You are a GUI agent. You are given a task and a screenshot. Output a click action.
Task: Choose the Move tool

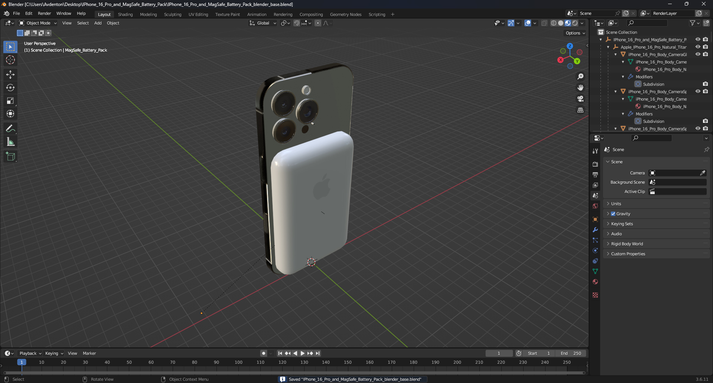pyautogui.click(x=10, y=75)
